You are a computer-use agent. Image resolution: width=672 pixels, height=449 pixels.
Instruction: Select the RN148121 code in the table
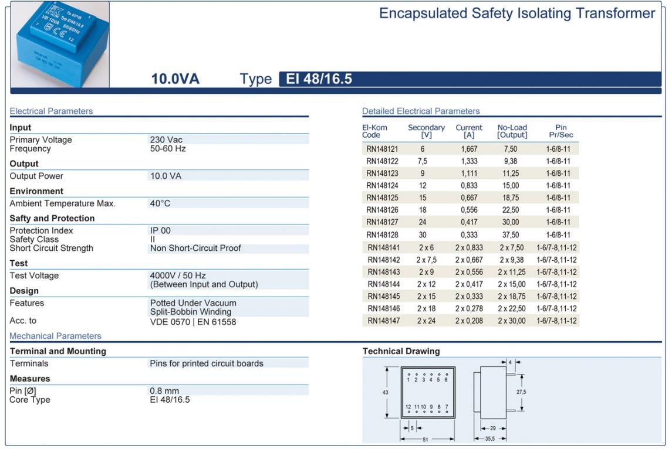coord(382,149)
